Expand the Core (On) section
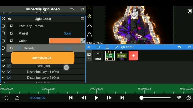 click(3, 66)
